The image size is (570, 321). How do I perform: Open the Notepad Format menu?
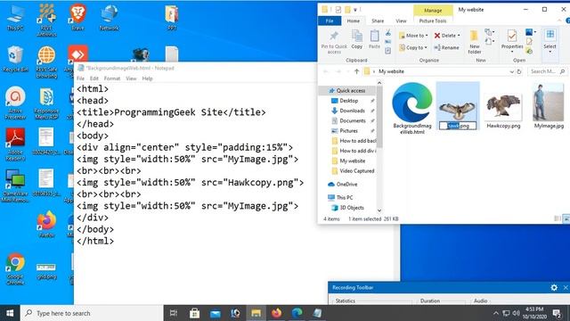112,78
